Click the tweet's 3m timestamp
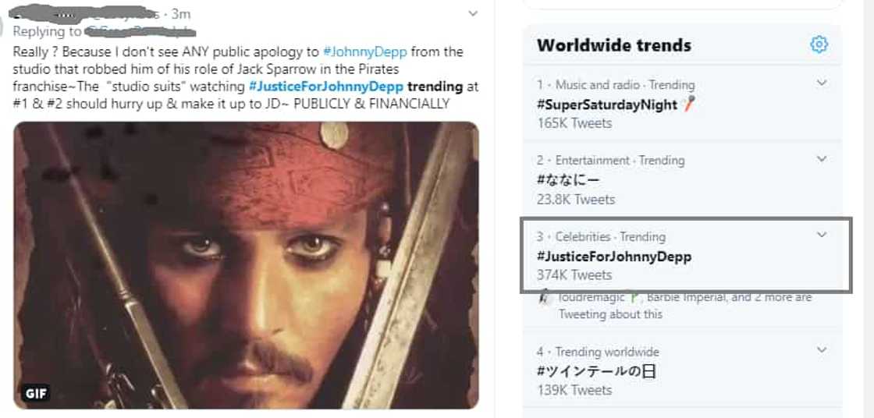874x418 pixels. 181,14
